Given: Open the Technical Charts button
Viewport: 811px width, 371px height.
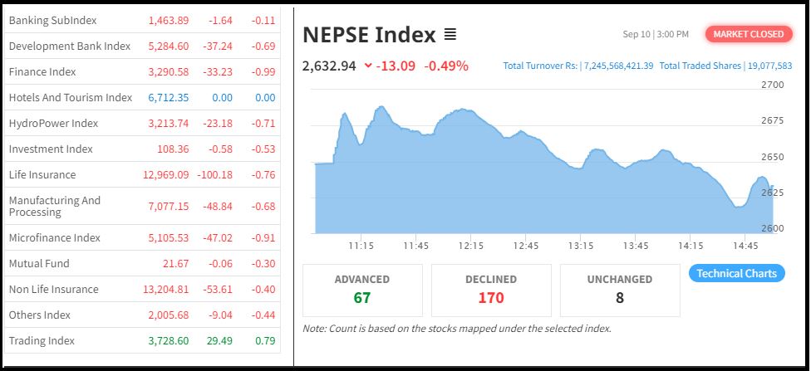Looking at the screenshot, I should click(x=736, y=273).
